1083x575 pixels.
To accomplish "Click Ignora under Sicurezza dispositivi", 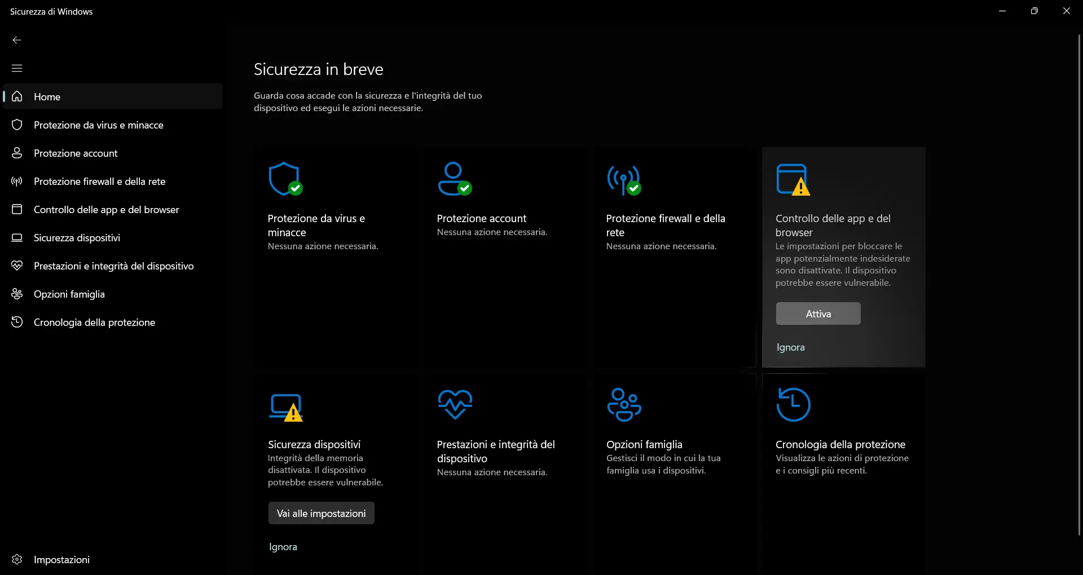I will 283,546.
